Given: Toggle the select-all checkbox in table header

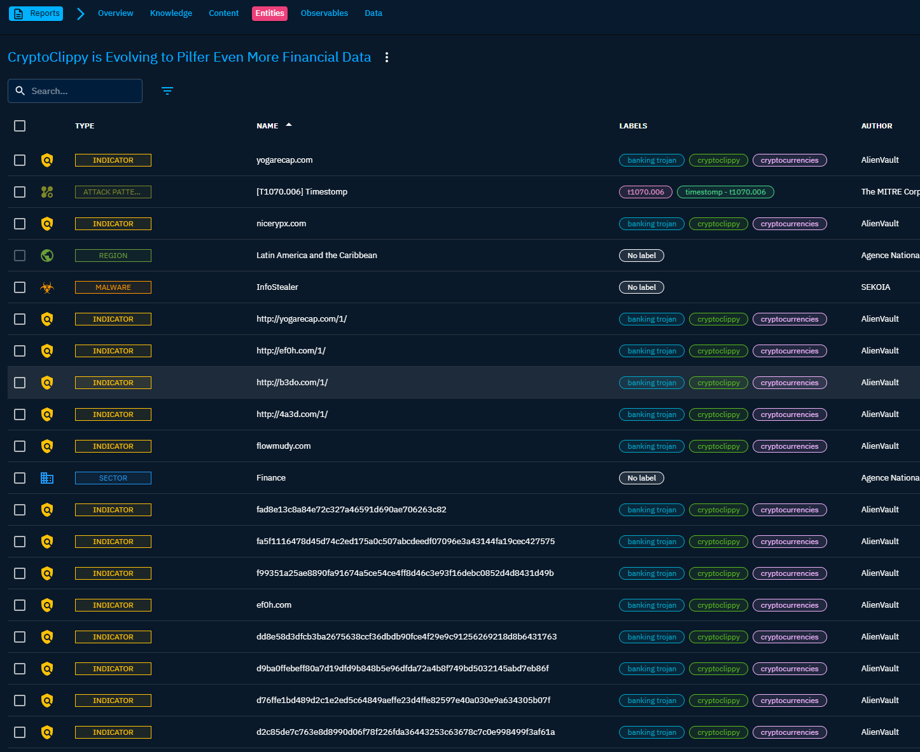Looking at the screenshot, I should click(20, 126).
